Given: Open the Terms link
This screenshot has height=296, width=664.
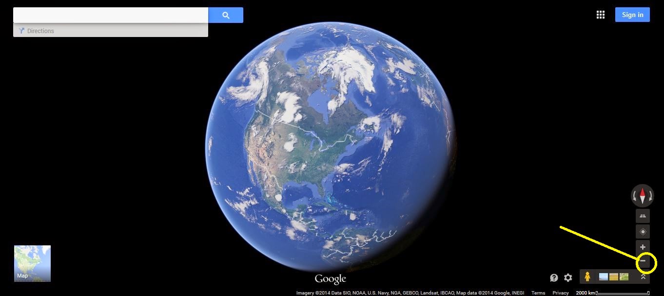Looking at the screenshot, I should tap(538, 293).
